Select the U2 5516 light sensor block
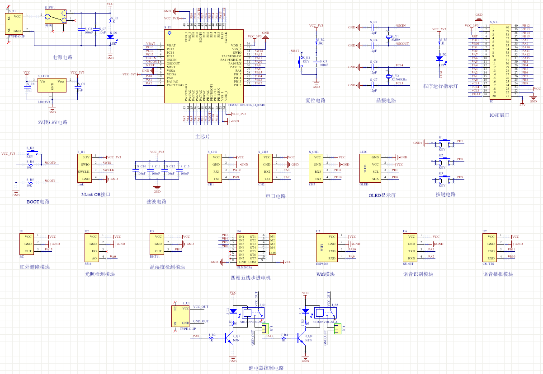This screenshot has width=543, height=374. tap(93, 247)
